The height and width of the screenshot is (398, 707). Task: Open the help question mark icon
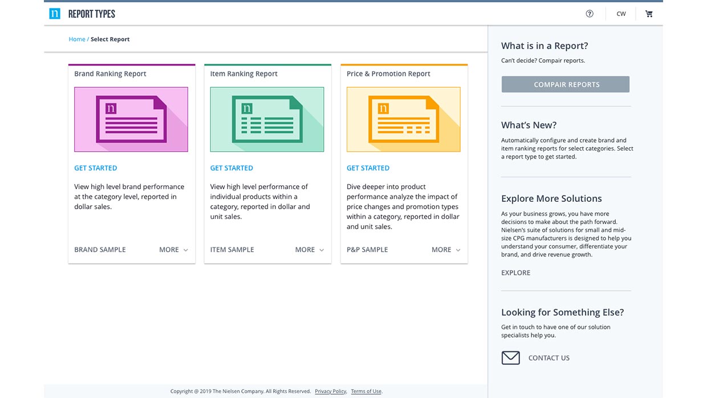(590, 14)
